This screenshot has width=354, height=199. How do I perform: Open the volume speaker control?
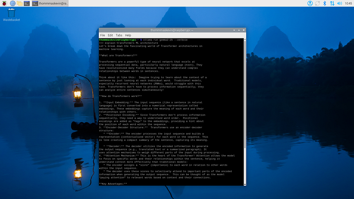pyautogui.click(x=339, y=3)
